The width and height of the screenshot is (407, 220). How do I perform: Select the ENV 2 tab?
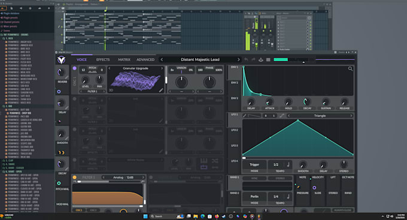(x=235, y=83)
